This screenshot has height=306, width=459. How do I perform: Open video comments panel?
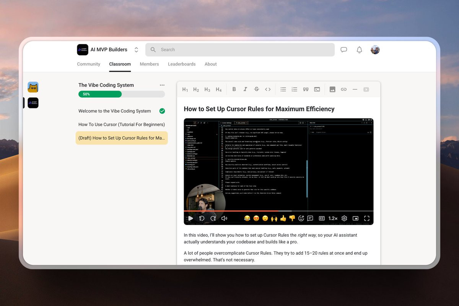pyautogui.click(x=310, y=218)
